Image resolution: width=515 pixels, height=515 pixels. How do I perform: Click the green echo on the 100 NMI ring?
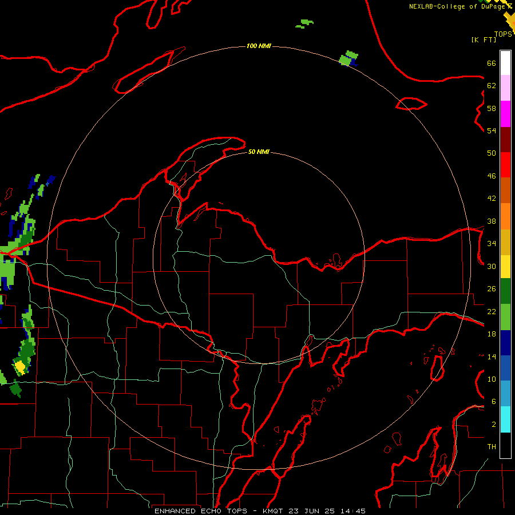348,58
